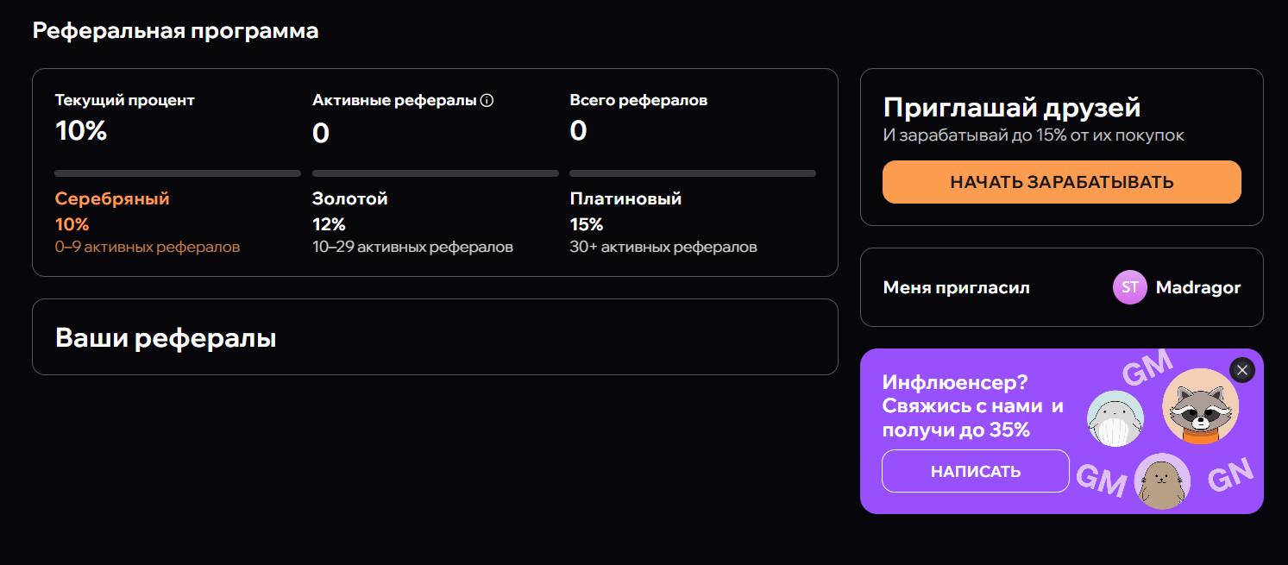The image size is (1288, 565).
Task: Click the Всего рефералов label
Action: (638, 100)
